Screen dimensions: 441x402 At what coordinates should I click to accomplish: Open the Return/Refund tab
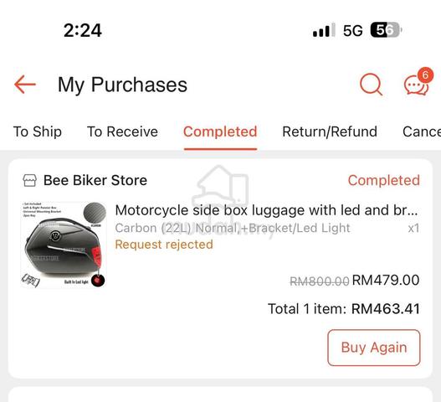point(330,131)
